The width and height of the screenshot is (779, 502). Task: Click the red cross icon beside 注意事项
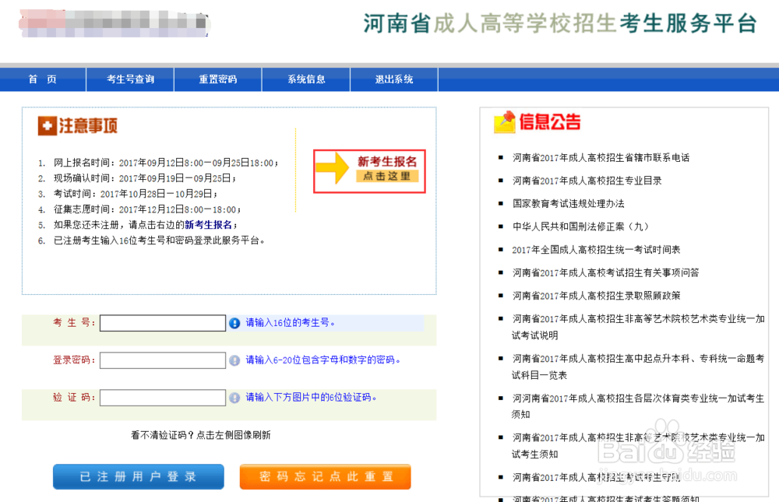pos(48,125)
